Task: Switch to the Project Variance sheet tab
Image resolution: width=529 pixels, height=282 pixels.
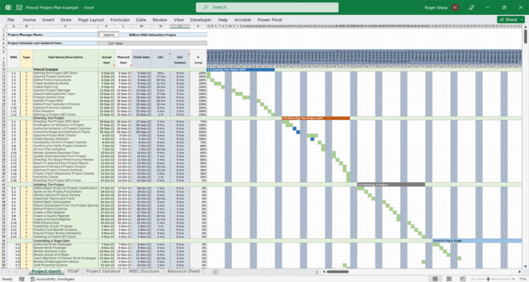Action: (103, 271)
